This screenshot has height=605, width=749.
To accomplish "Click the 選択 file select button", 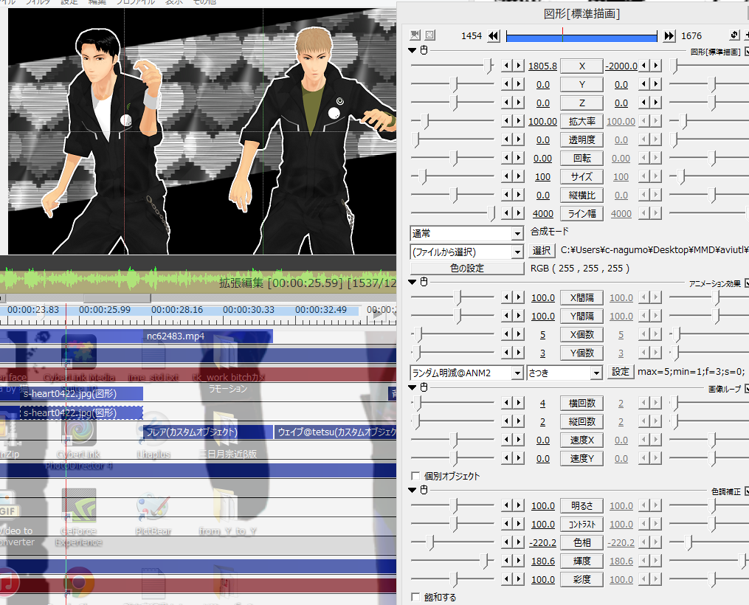I will pyautogui.click(x=542, y=251).
